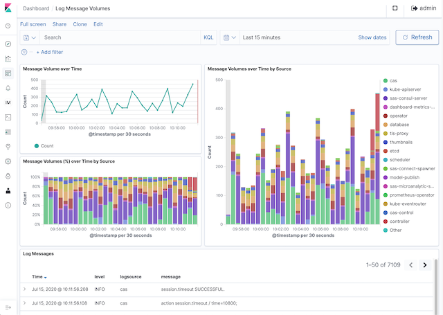
Task: Toggle database legend entry
Action: 396,125
